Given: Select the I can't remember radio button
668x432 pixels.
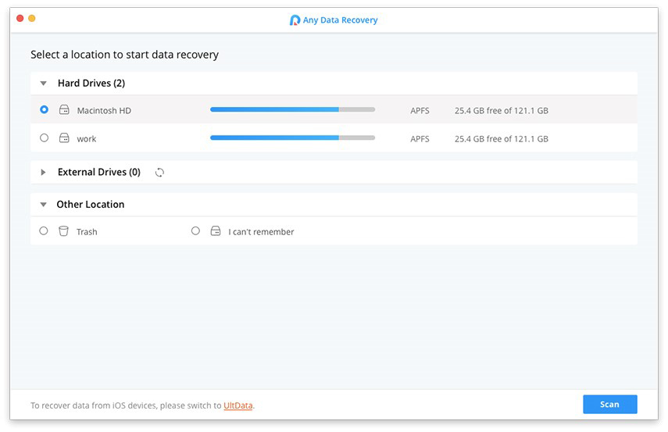Looking at the screenshot, I should pos(195,231).
